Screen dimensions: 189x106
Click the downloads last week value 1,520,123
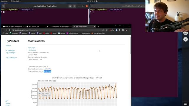(x=47, y=69)
